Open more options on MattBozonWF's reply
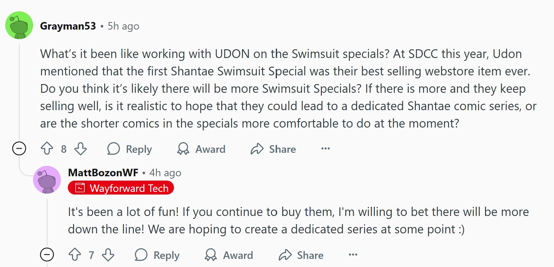The height and width of the screenshot is (267, 554). tap(353, 255)
